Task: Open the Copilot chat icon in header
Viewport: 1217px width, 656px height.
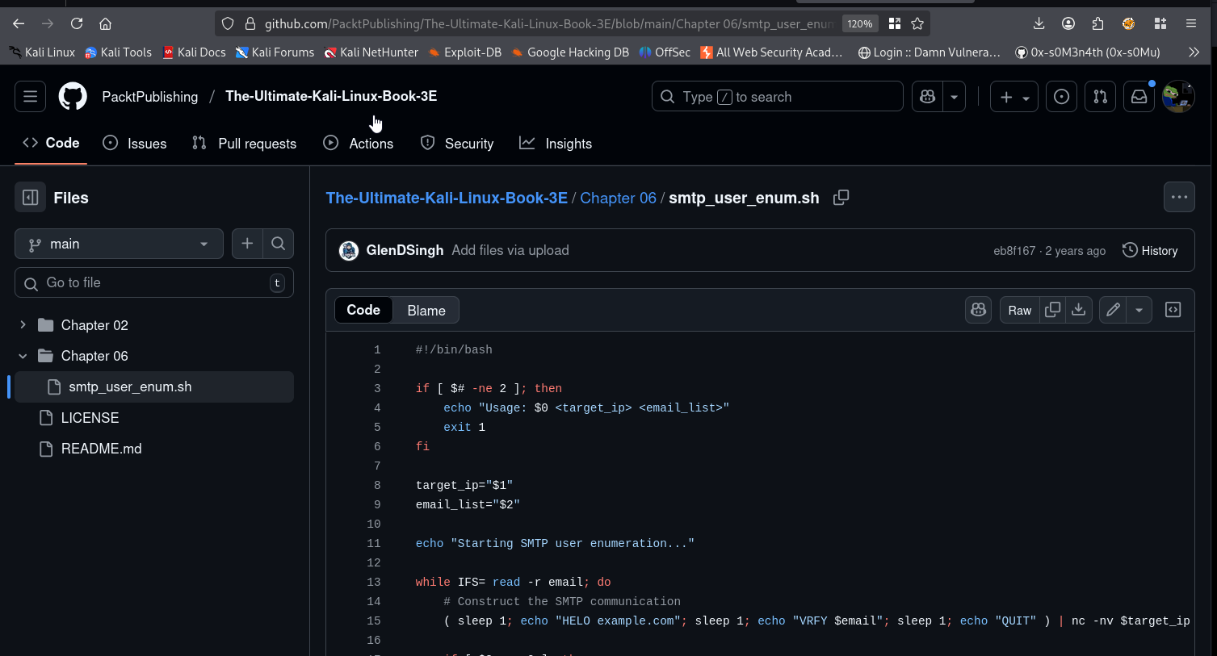Action: click(x=927, y=97)
